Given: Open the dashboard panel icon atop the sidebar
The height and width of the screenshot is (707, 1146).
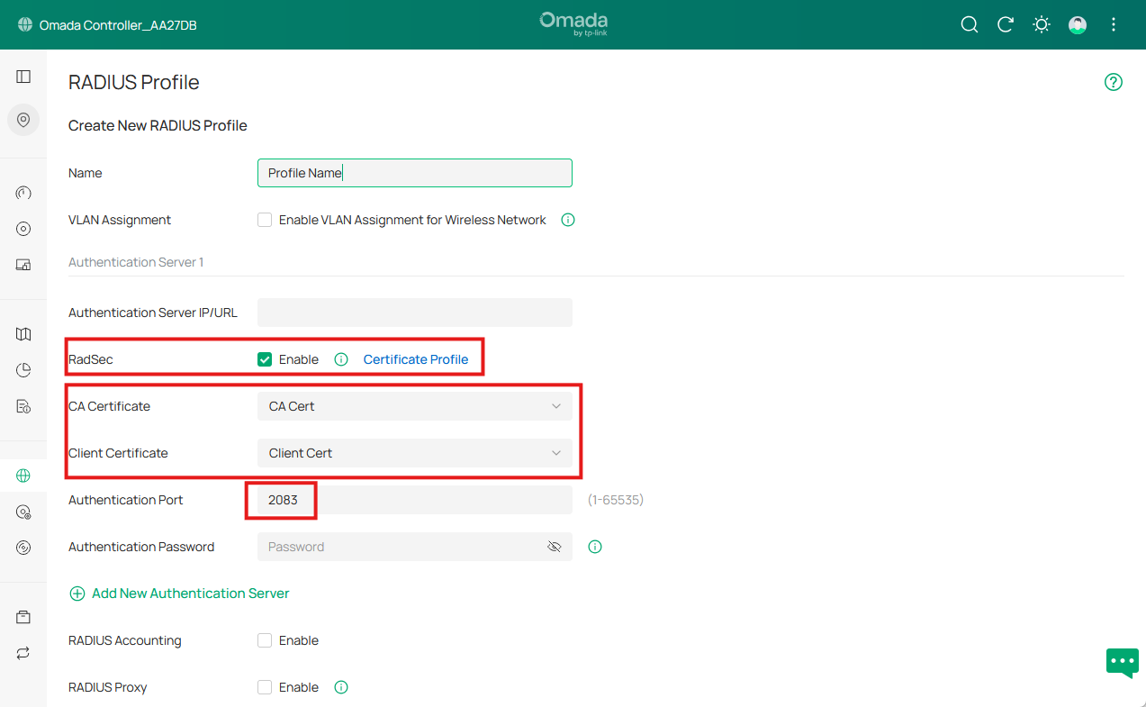Looking at the screenshot, I should tap(23, 76).
